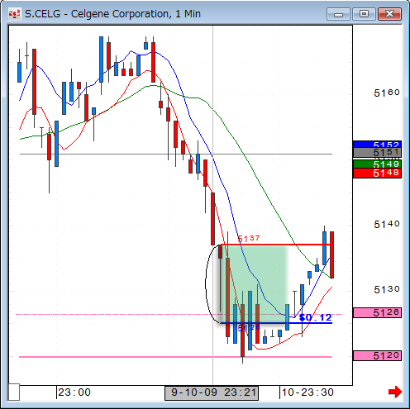Screen dimensions: 410x409
Task: Click the 23:00 time axis label
Action: (x=74, y=392)
